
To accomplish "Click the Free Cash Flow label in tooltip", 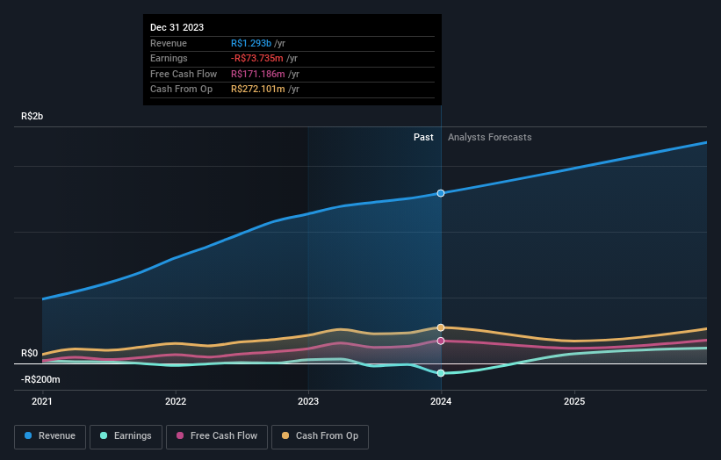I will tap(184, 74).
